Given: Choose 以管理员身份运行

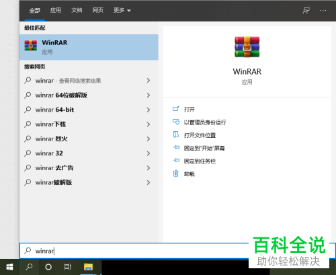Looking at the screenshot, I should click(x=205, y=122).
